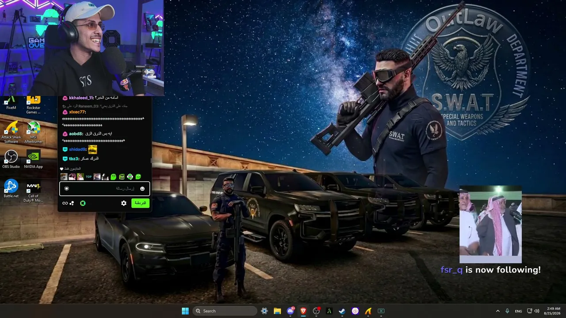The image size is (566, 318).
Task: Open the Xbox Game Bar taskbar icon
Action: coord(381,311)
